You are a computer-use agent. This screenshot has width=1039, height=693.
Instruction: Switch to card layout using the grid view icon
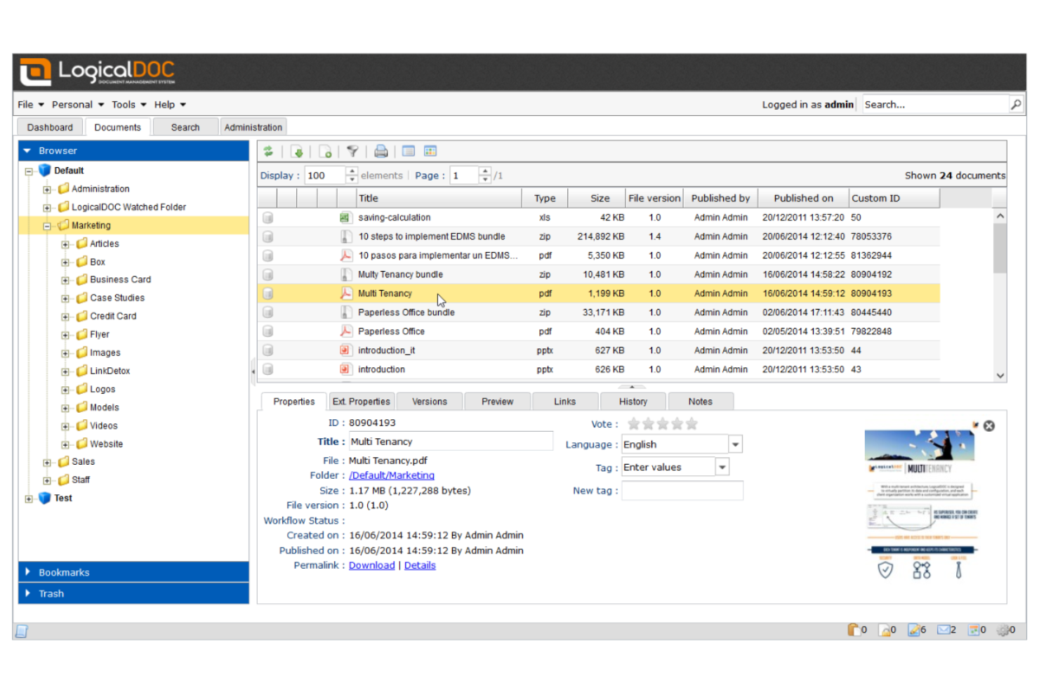pos(430,151)
